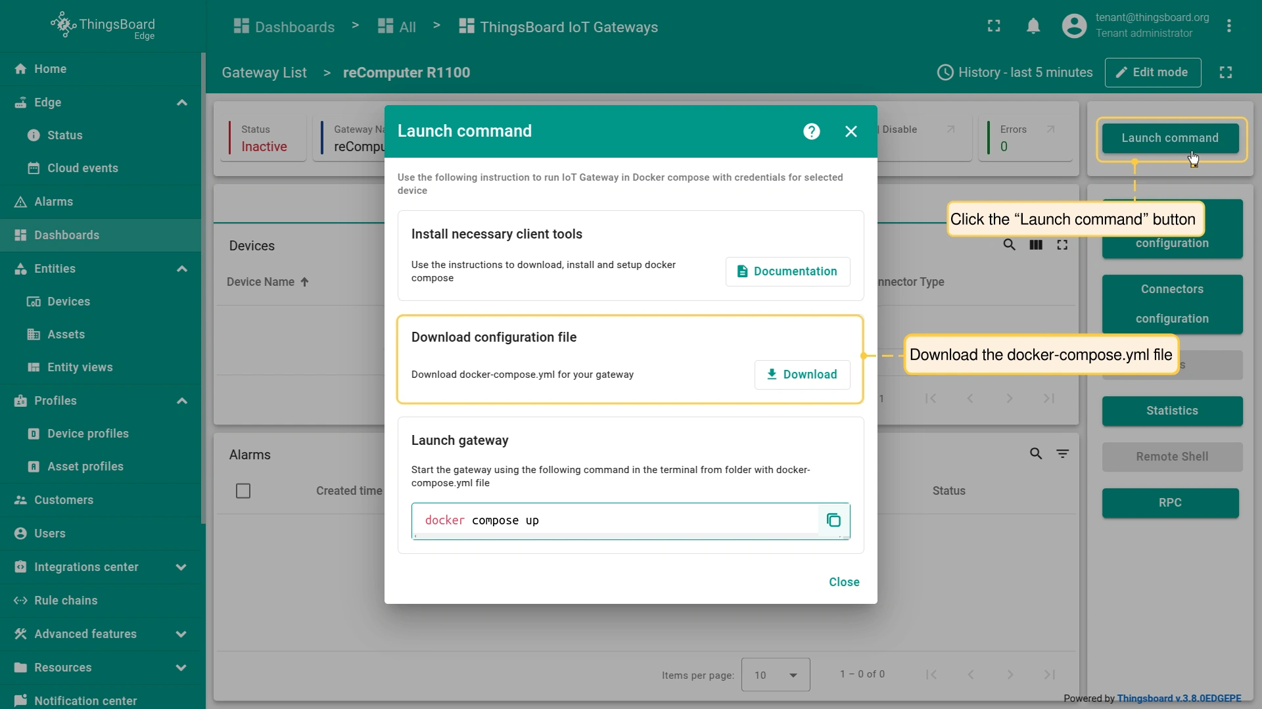Open the notifications bell

1033,26
